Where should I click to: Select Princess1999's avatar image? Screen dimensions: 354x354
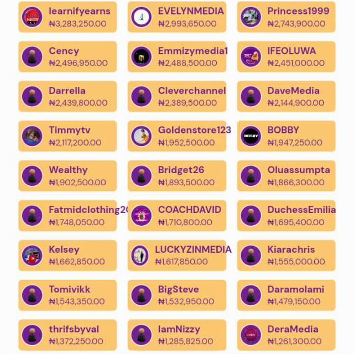251,17
